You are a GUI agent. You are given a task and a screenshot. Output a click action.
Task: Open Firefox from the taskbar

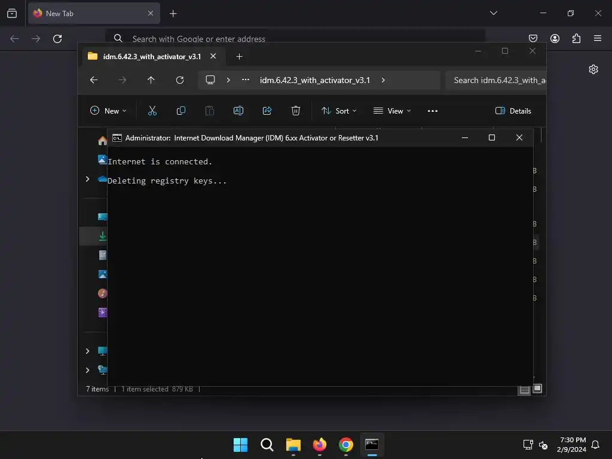point(319,445)
